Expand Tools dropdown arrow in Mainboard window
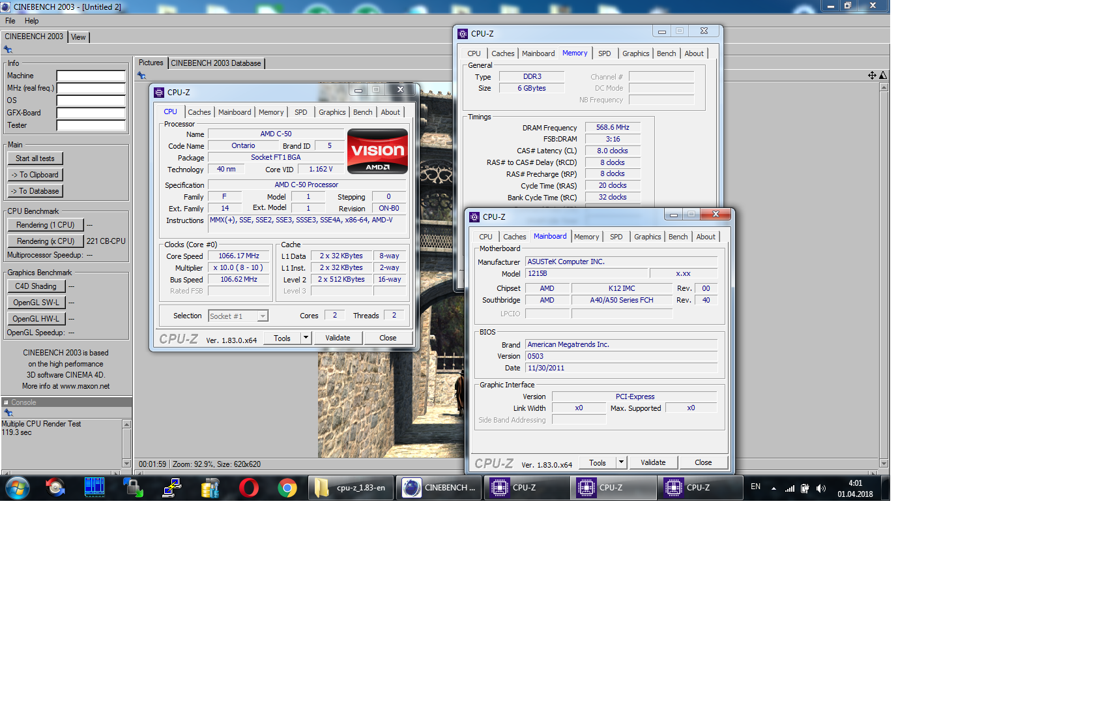Screen dimensions: 1100x703 [x=621, y=462]
